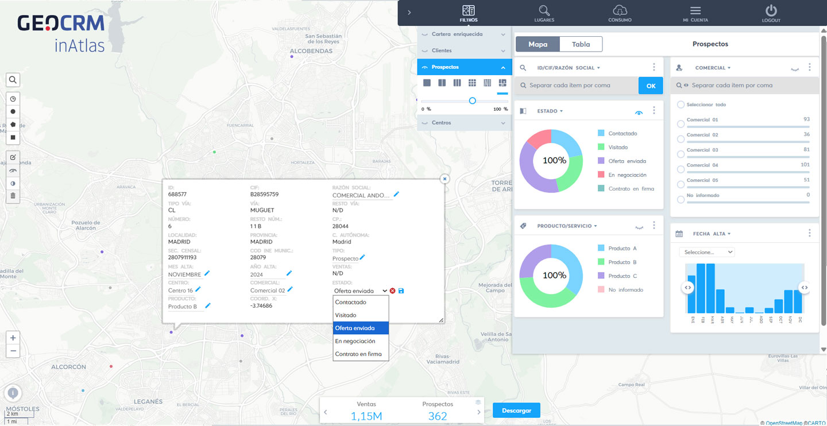
Task: Click the Logout button
Action: coord(771,13)
